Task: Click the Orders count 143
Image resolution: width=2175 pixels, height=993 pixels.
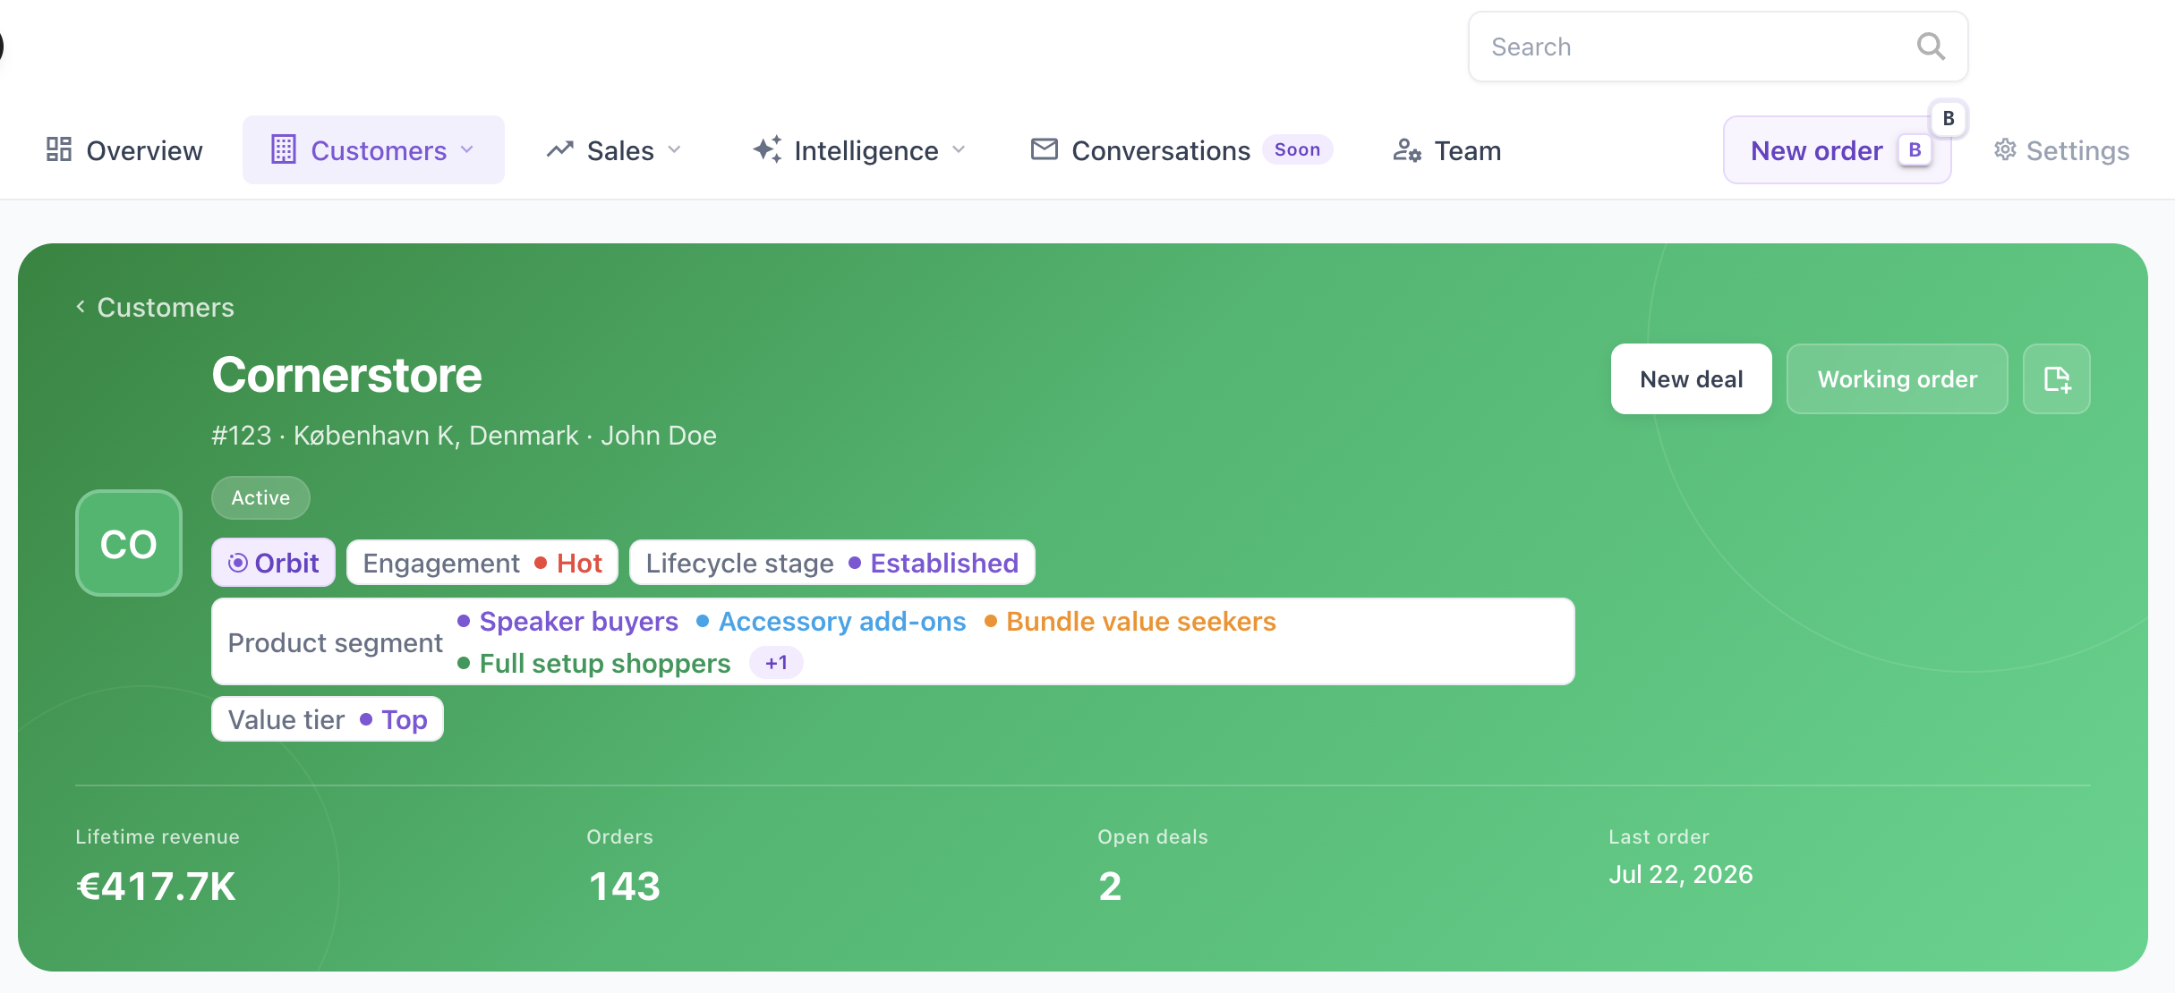Action: tap(625, 887)
